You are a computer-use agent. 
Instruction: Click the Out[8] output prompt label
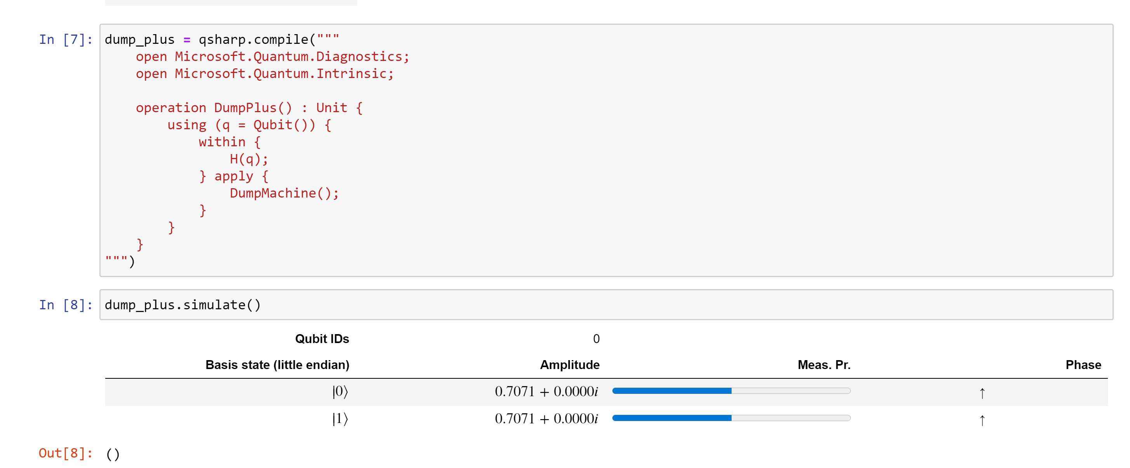tap(66, 453)
